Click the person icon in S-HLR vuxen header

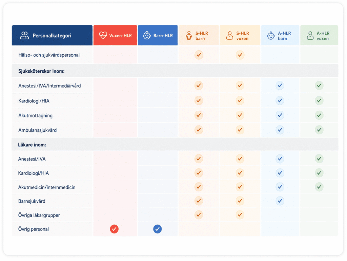click(230, 35)
